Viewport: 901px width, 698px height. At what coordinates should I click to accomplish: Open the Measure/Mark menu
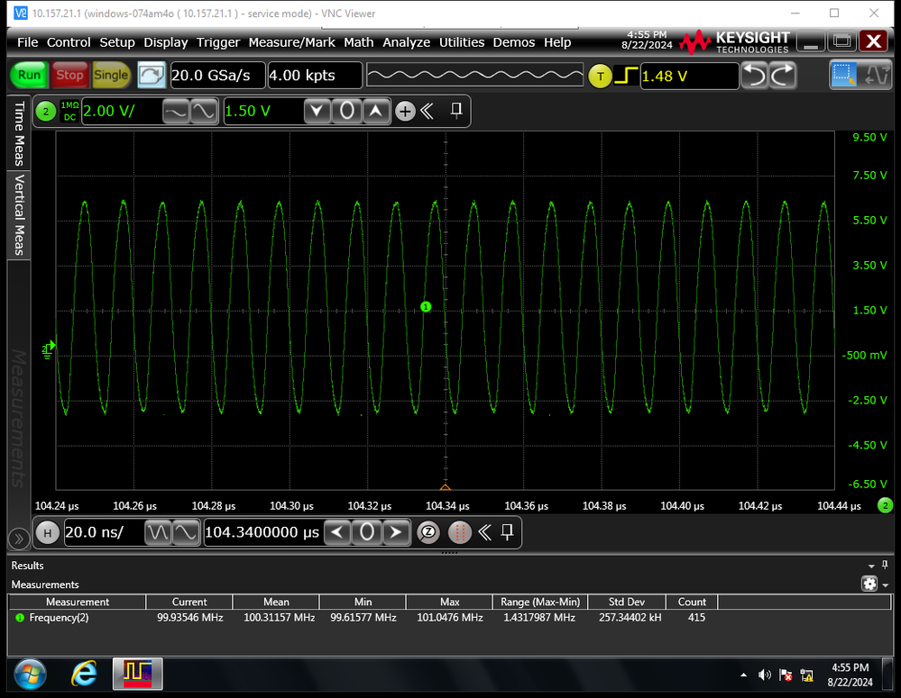(x=291, y=42)
